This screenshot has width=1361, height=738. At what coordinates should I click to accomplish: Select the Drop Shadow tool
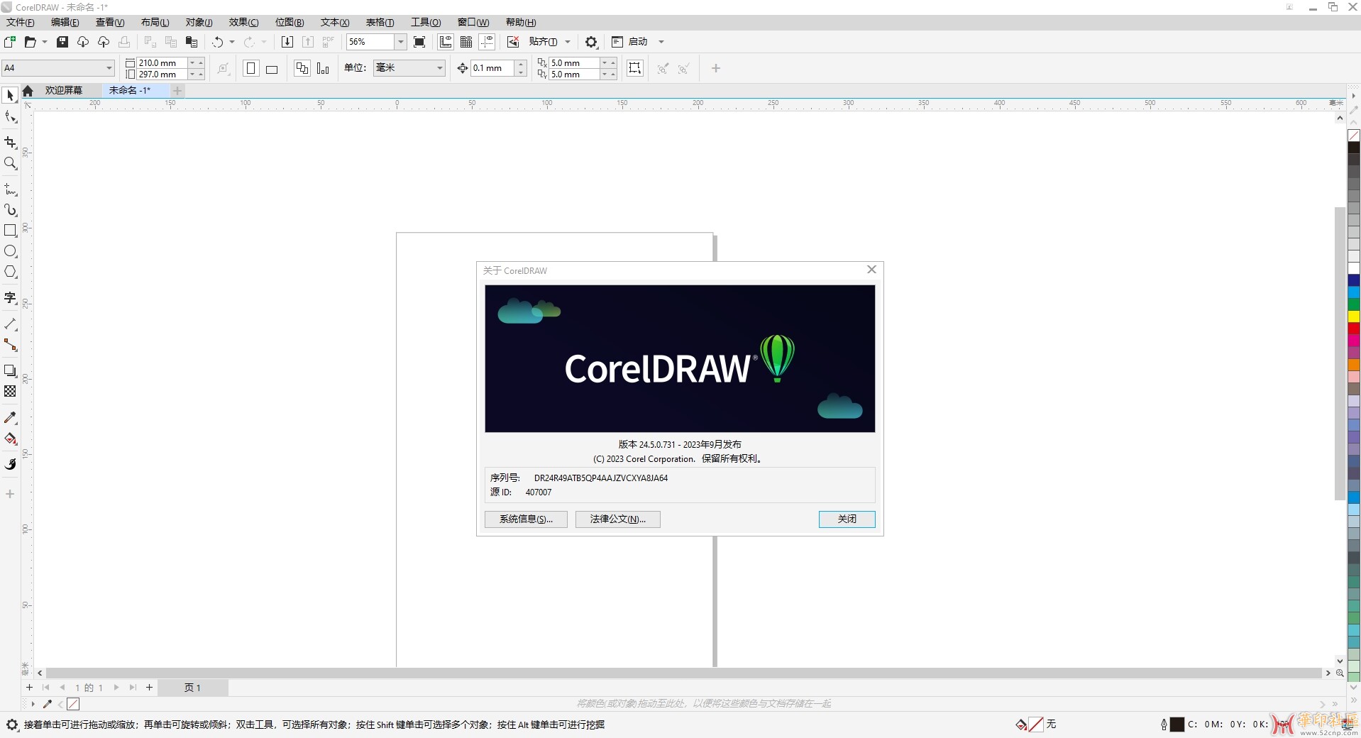(x=10, y=370)
